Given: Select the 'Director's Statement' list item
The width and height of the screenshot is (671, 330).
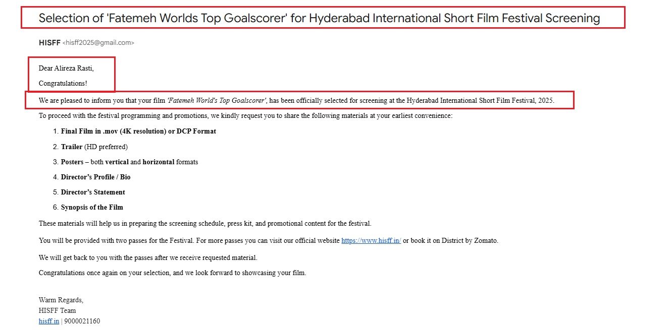Looking at the screenshot, I should [x=93, y=192].
